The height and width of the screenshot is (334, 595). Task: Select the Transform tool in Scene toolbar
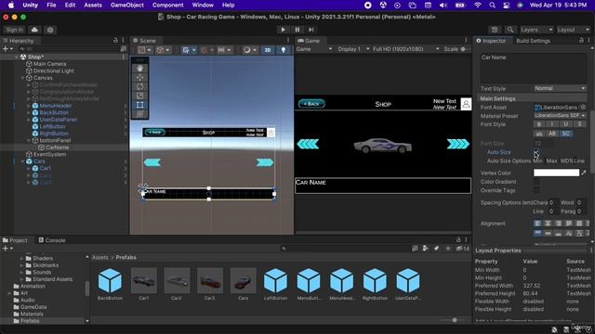[140, 113]
